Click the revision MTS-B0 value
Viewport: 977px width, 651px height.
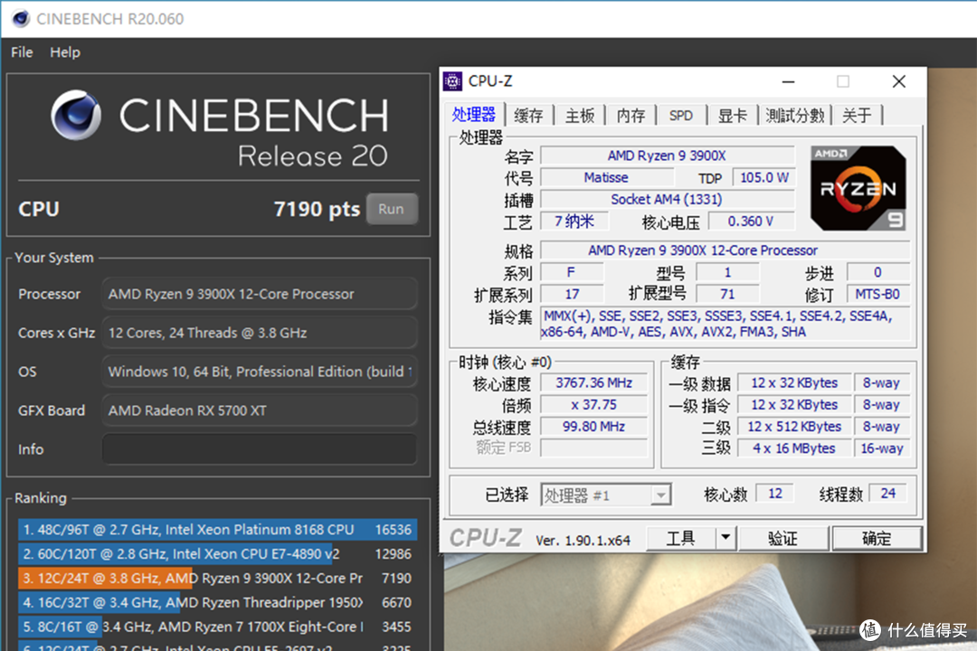click(877, 294)
